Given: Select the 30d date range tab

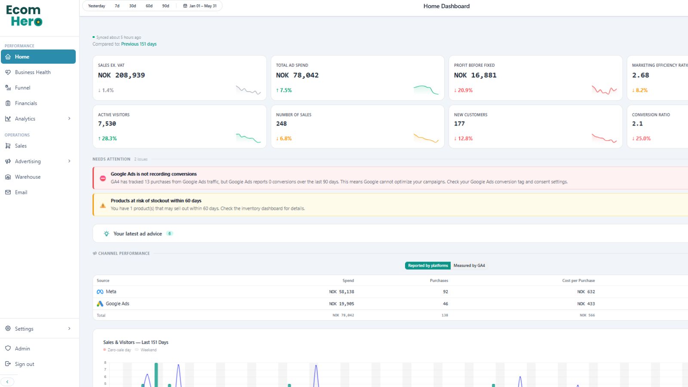Looking at the screenshot, I should pyautogui.click(x=132, y=6).
